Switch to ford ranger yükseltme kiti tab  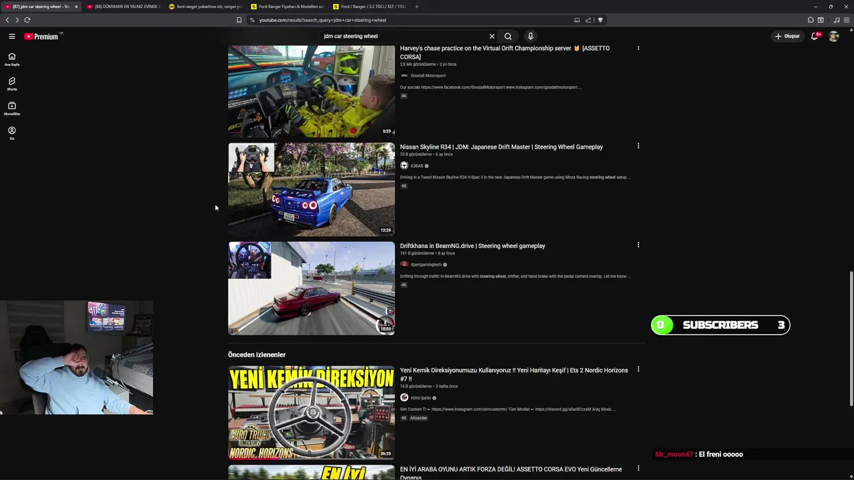[205, 7]
